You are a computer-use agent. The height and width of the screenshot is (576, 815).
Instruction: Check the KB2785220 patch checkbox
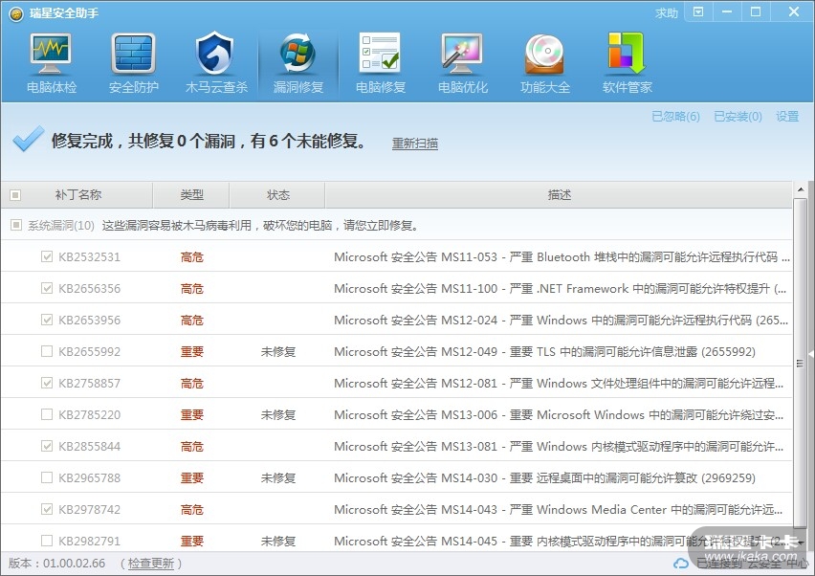[47, 414]
